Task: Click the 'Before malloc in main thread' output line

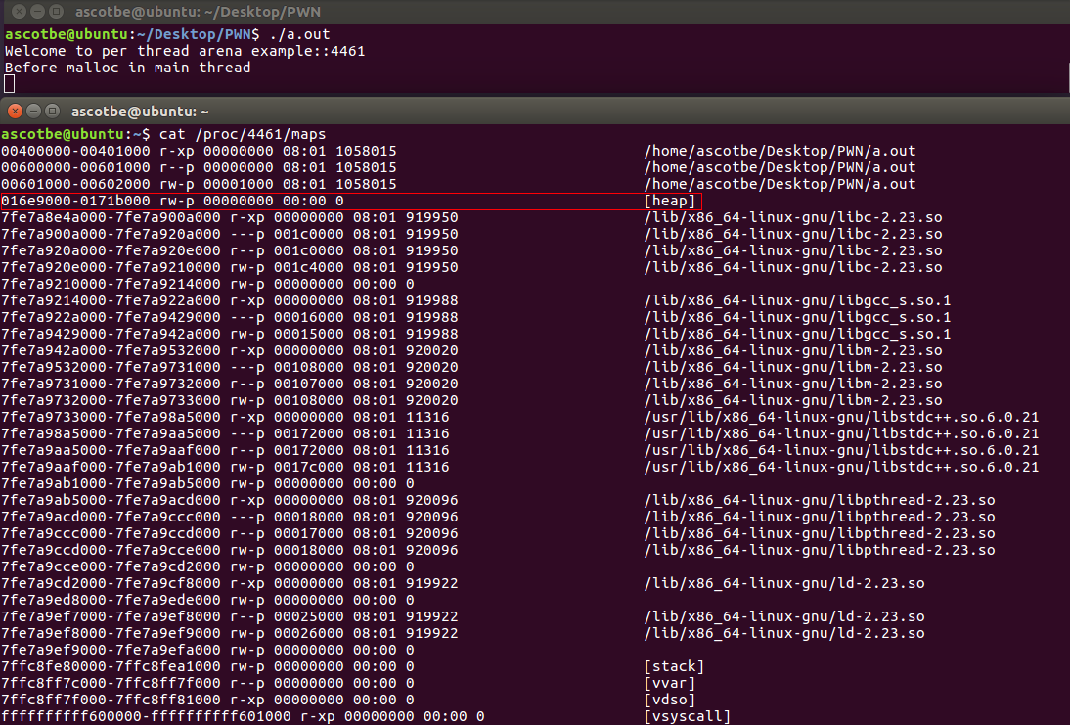Action: pyautogui.click(x=128, y=68)
